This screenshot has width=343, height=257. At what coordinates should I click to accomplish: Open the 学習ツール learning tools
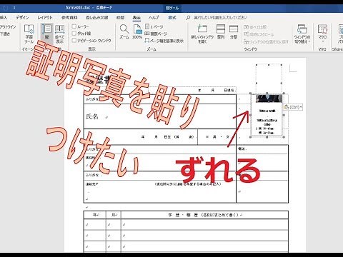pos(29,34)
